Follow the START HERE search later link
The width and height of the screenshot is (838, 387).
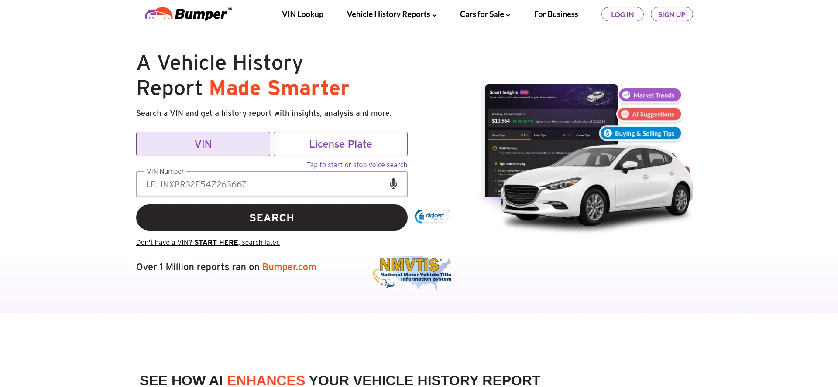(x=208, y=243)
